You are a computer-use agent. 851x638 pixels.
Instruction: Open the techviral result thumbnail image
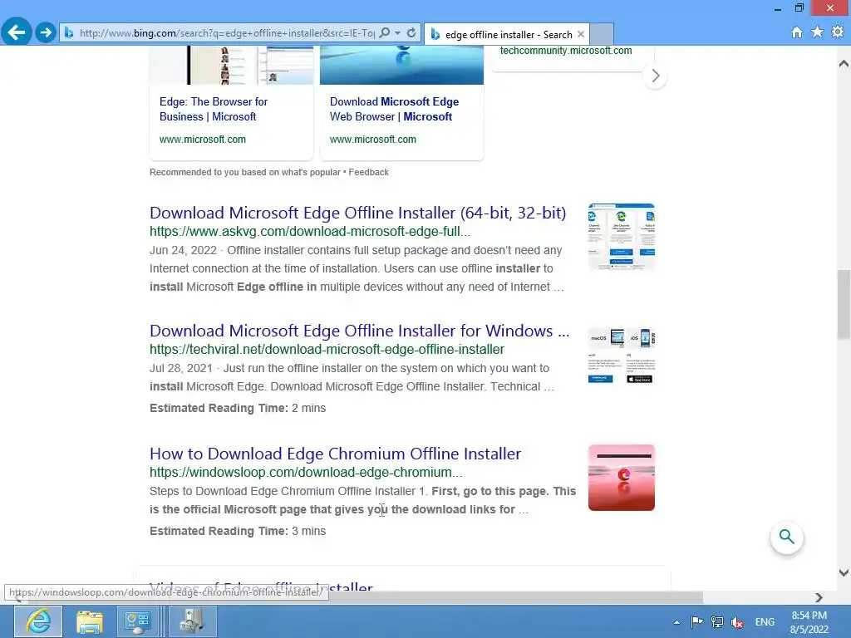pos(622,356)
